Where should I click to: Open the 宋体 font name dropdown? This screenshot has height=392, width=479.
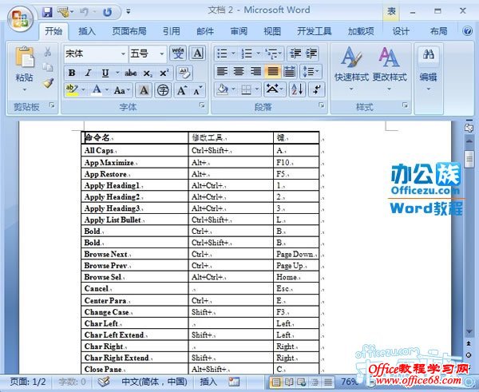(x=123, y=54)
